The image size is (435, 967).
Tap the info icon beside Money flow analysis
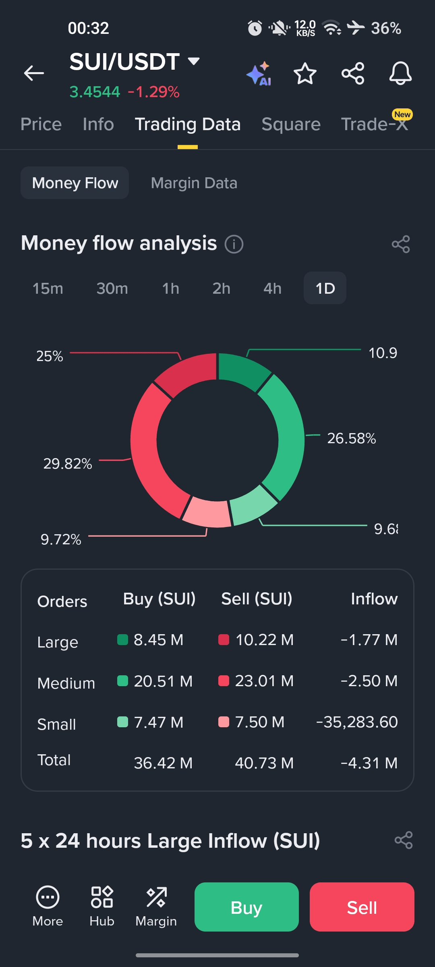(234, 244)
